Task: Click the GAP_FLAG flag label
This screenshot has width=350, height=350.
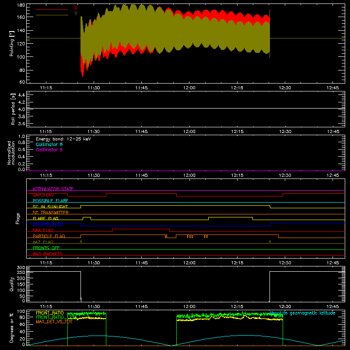Action: pyautogui.click(x=43, y=195)
